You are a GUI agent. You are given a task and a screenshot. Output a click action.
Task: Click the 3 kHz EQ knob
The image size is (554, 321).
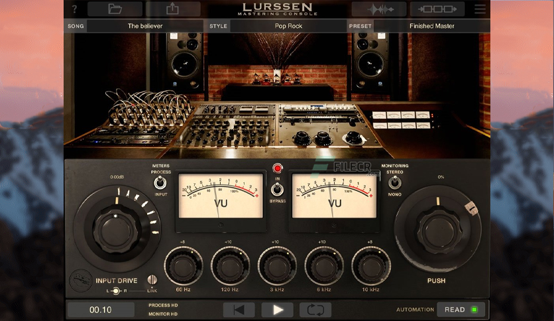tap(277, 267)
